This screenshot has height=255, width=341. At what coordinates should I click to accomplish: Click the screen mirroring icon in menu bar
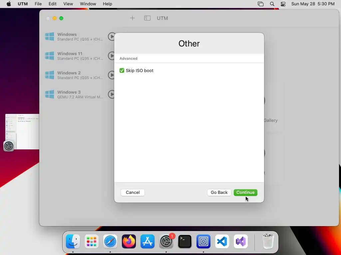(x=260, y=4)
